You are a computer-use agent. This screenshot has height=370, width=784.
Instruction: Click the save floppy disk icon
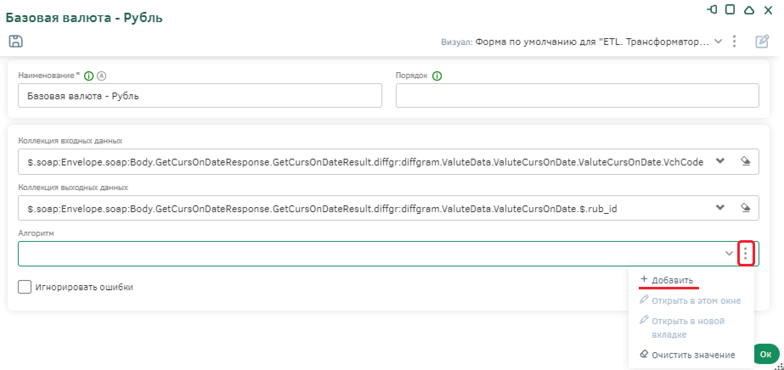pos(16,41)
